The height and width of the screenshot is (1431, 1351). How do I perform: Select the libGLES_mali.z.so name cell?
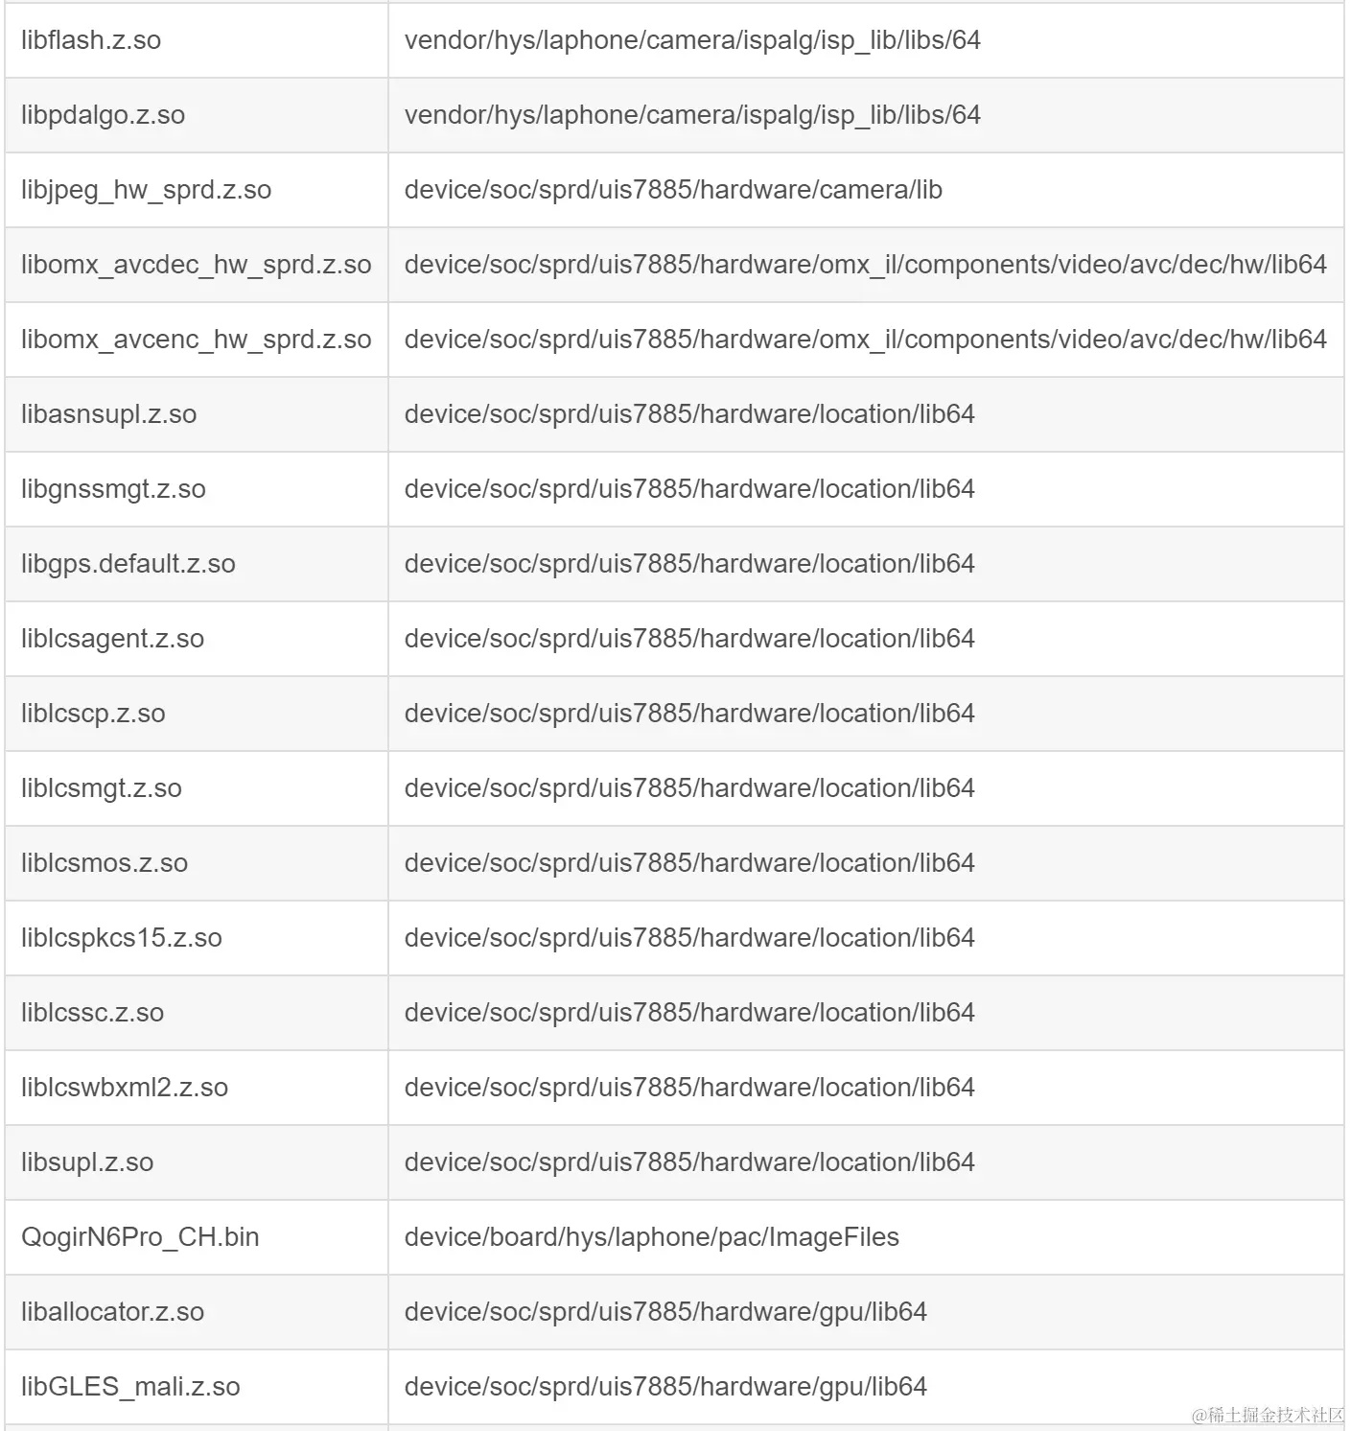[130, 1387]
